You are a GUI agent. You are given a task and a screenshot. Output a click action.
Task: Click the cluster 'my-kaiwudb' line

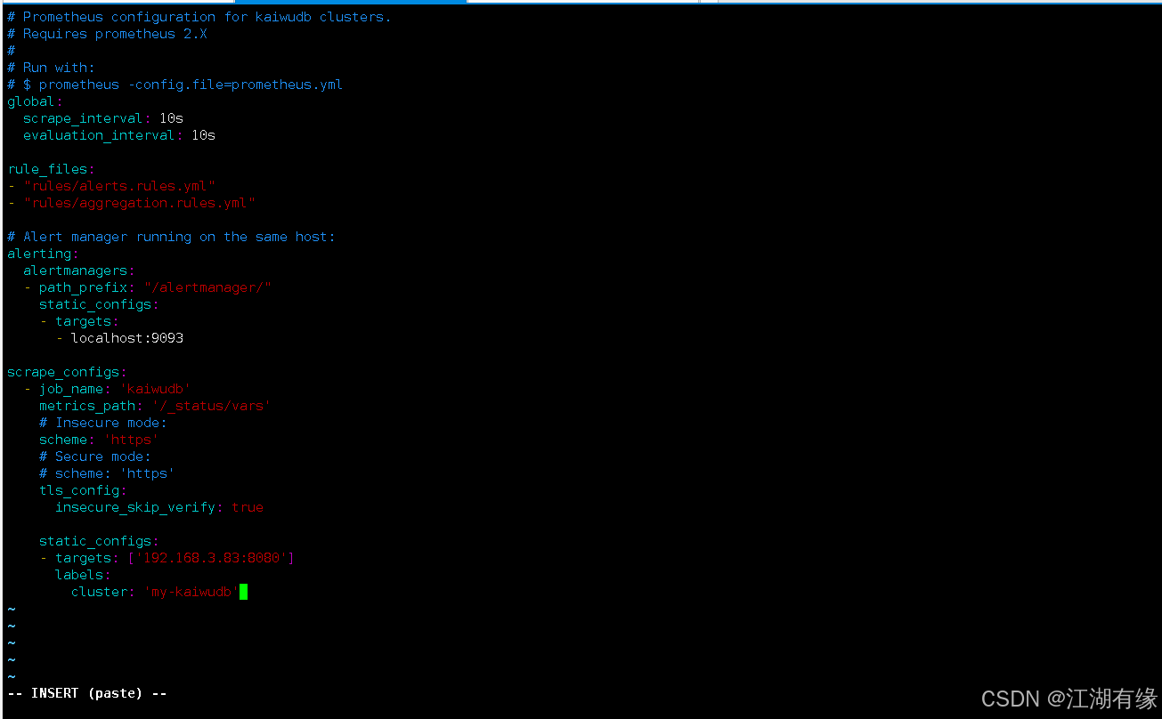coord(156,592)
